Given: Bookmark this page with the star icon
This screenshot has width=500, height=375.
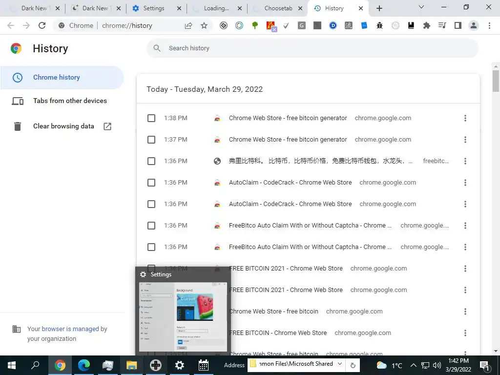Looking at the screenshot, I should coord(204,25).
